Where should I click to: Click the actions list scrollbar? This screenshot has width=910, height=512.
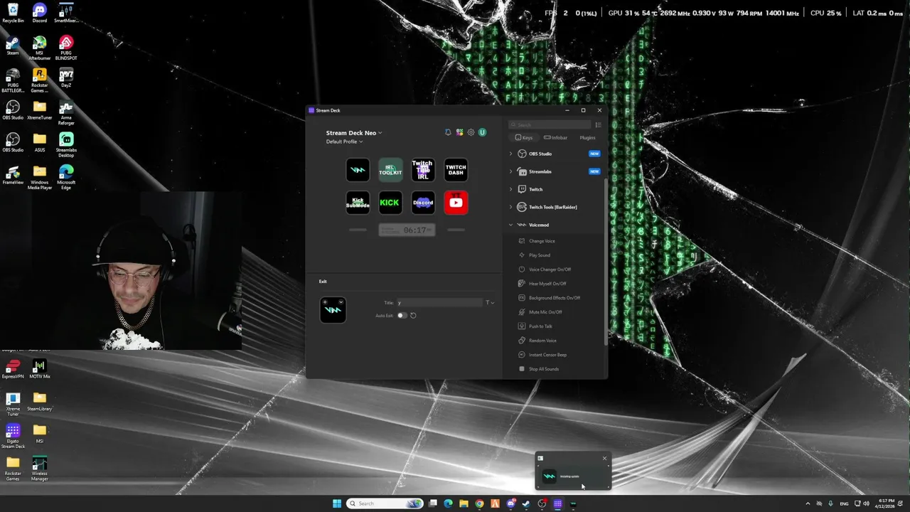(x=606, y=262)
